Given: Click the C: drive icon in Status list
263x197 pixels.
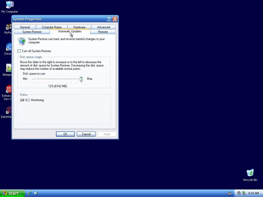Looking at the screenshot, I should pos(22,100).
